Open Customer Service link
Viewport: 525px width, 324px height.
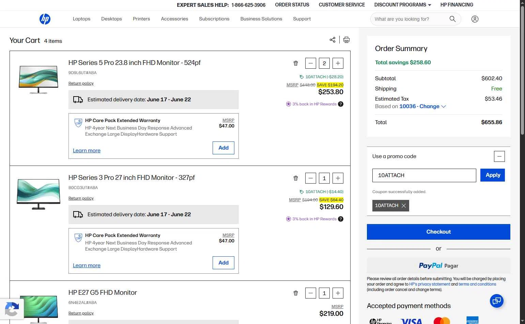point(342,5)
